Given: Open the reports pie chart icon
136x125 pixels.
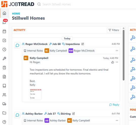Looking at the screenshot, I should [4, 122].
